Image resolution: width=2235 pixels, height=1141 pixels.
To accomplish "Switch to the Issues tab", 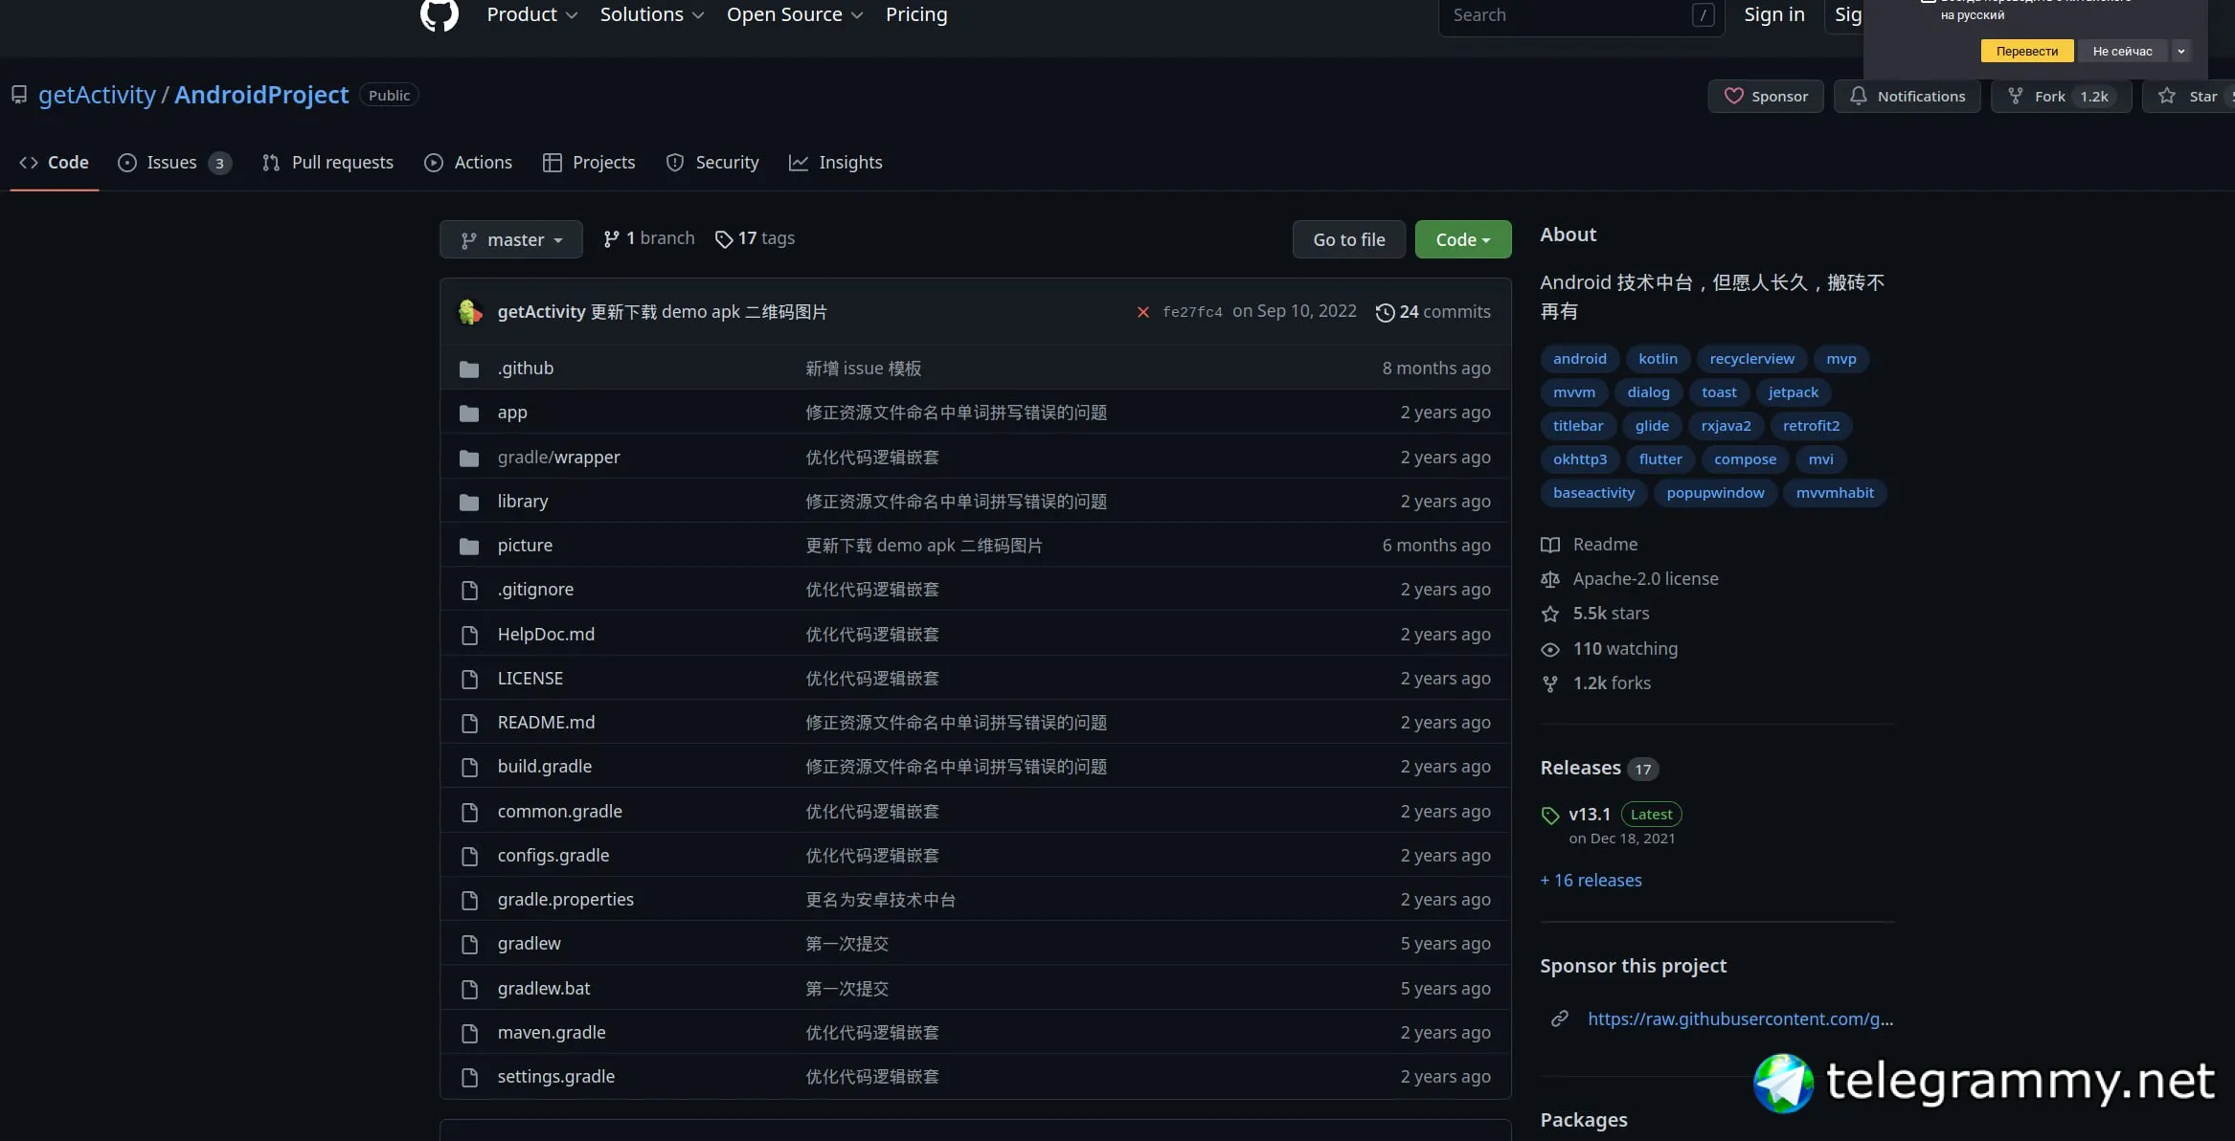I will pos(172,163).
